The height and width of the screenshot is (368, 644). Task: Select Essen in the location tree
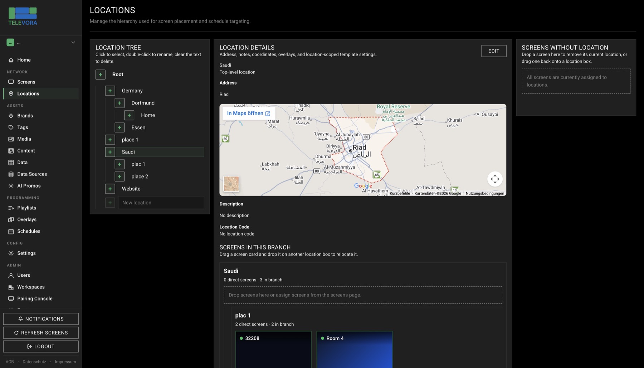138,127
